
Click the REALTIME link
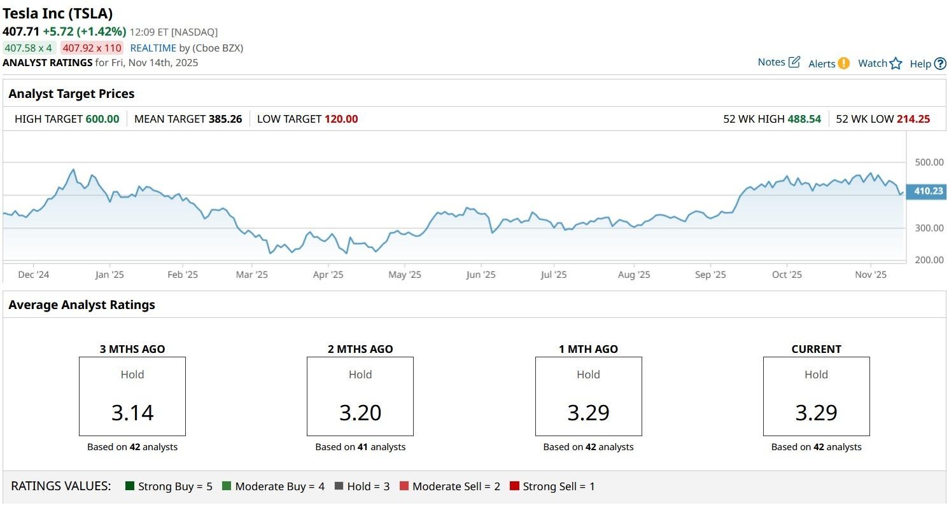coord(153,48)
